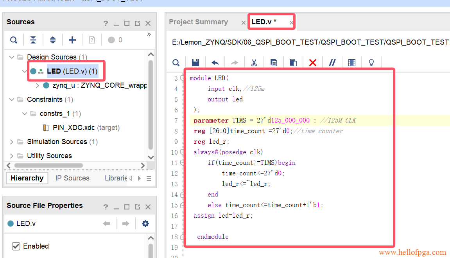The height and width of the screenshot is (258, 450).
Task: Open Source File Properties settings gear
Action: click(x=145, y=224)
